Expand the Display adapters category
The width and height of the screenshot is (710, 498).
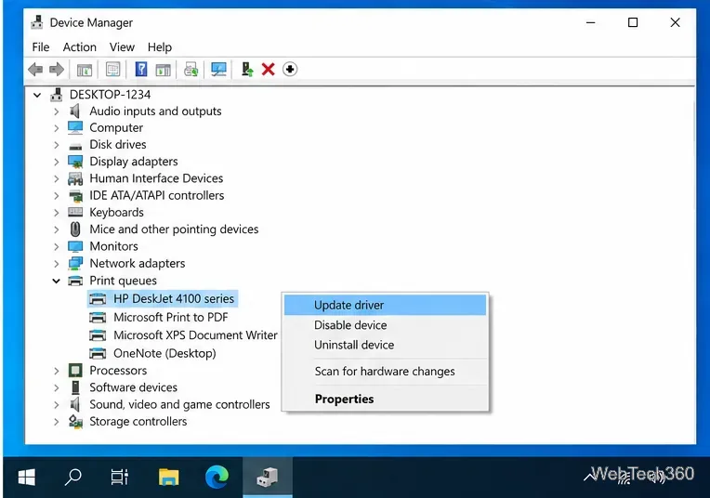[x=56, y=162]
